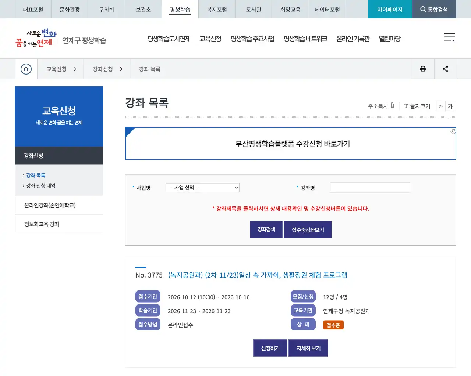471x376 pixels.
Task: Decrease font size with small 가
Action: coord(440,106)
